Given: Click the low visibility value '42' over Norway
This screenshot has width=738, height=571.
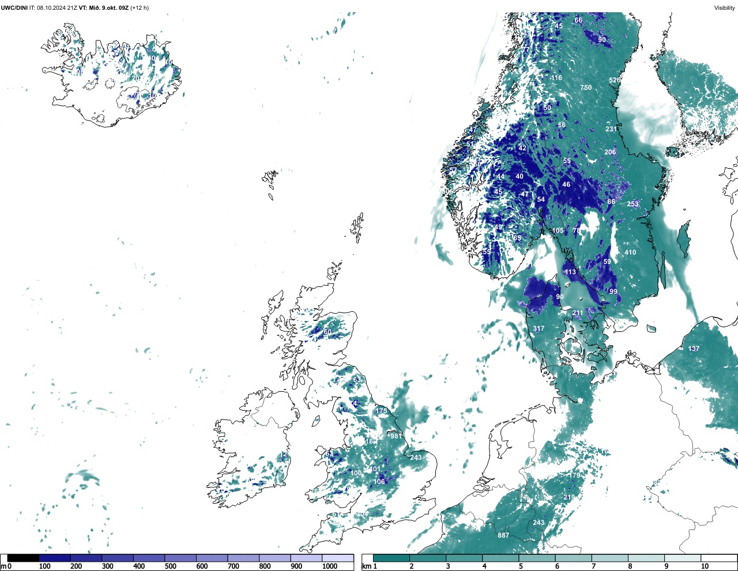Looking at the screenshot, I should coord(522,148).
